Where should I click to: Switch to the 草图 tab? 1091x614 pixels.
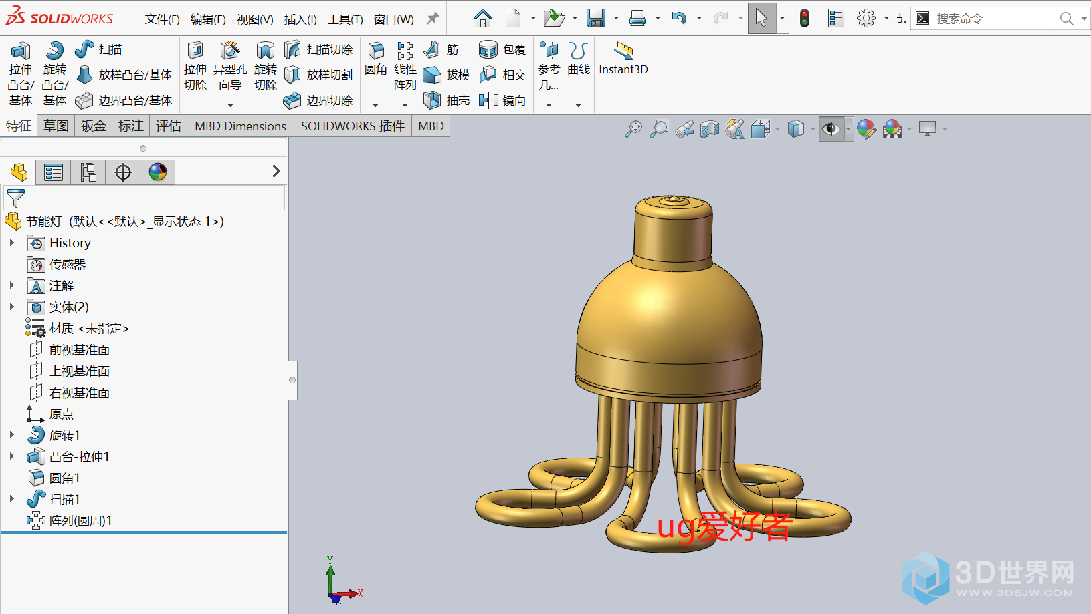(x=56, y=126)
